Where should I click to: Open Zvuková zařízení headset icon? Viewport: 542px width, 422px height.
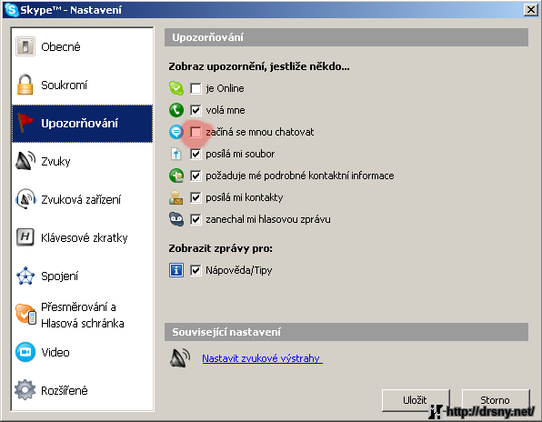pos(25,199)
